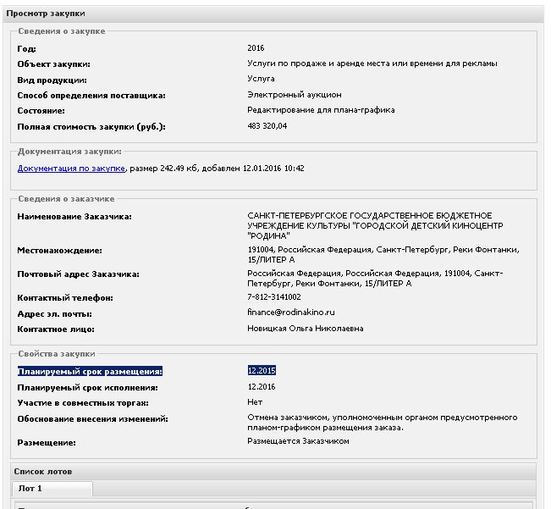Click the Состояние label
This screenshot has width=551, height=509.
[x=41, y=111]
